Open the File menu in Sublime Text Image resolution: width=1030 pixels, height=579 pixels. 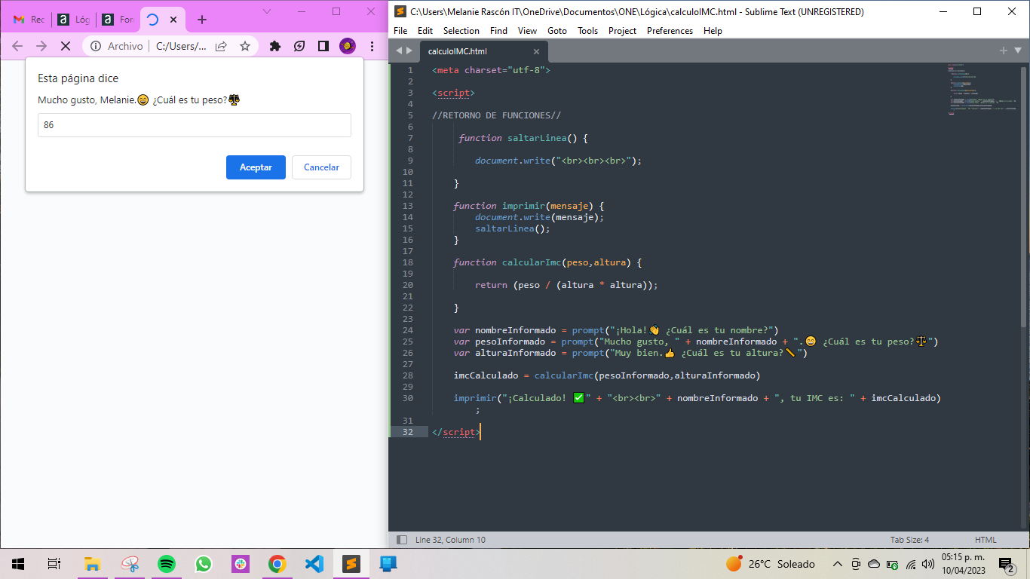400,31
